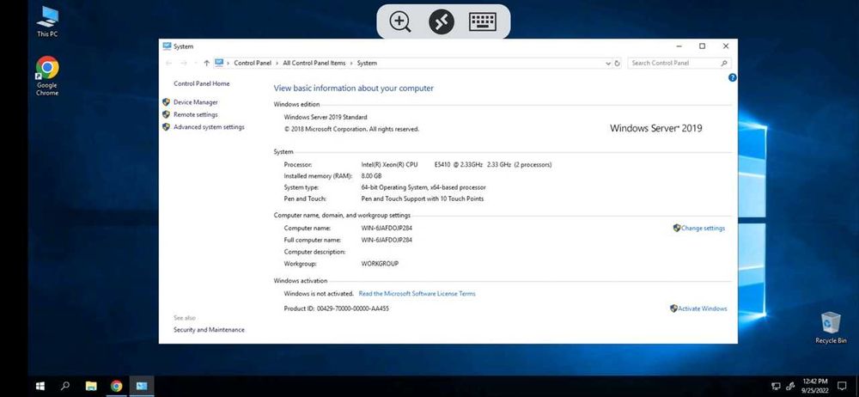This screenshot has width=859, height=397.
Task: Click the 64-bit Operating System type value
Action: [423, 187]
